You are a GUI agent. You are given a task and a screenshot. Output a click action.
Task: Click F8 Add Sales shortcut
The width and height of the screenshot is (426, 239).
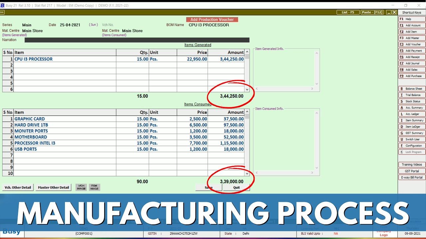click(x=412, y=70)
